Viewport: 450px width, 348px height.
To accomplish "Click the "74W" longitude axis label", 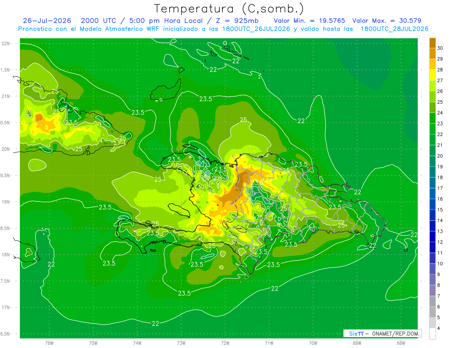I will pyautogui.click(x=137, y=343).
